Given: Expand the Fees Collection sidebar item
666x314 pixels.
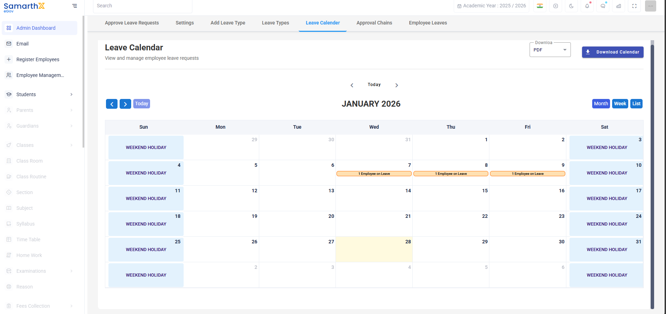Looking at the screenshot, I should 40,306.
